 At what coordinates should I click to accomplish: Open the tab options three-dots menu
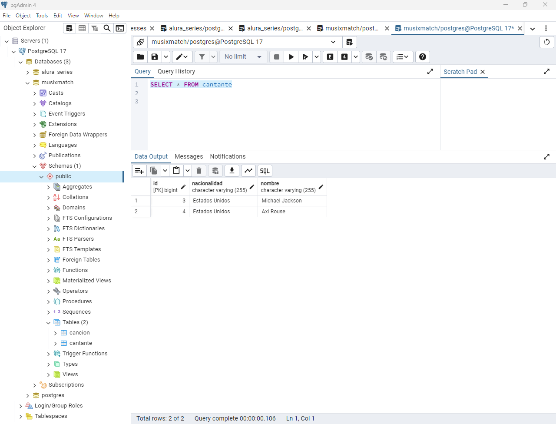pyautogui.click(x=546, y=28)
